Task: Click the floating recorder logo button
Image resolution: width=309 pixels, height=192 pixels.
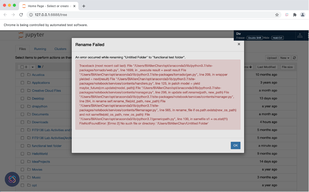Action: click(x=12, y=179)
